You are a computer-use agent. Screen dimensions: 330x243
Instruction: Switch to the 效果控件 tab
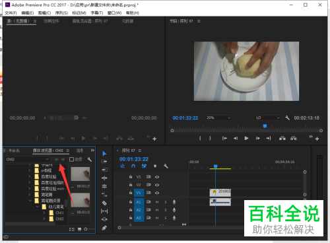coord(51,21)
